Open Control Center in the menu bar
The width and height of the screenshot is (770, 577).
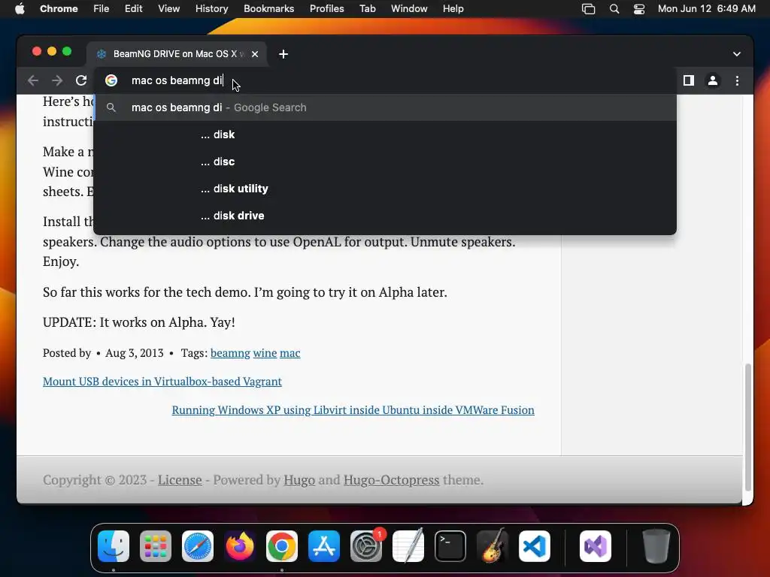click(639, 8)
